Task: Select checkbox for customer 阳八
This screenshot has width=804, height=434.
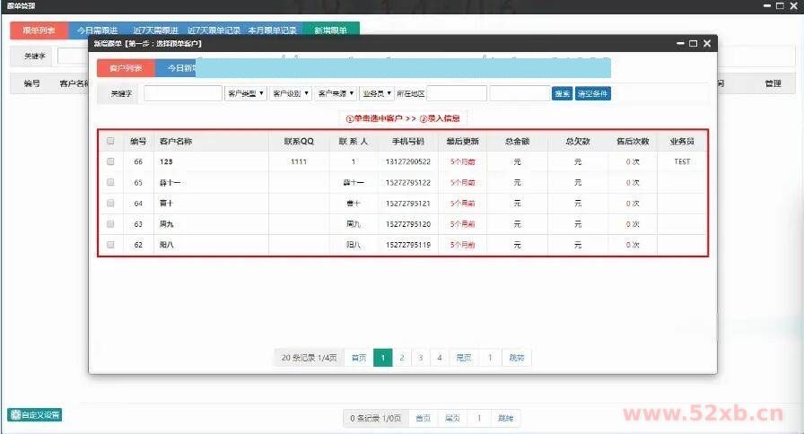Action: 110,245
